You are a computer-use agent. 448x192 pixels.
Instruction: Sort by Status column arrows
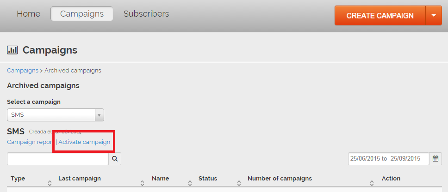239,183
